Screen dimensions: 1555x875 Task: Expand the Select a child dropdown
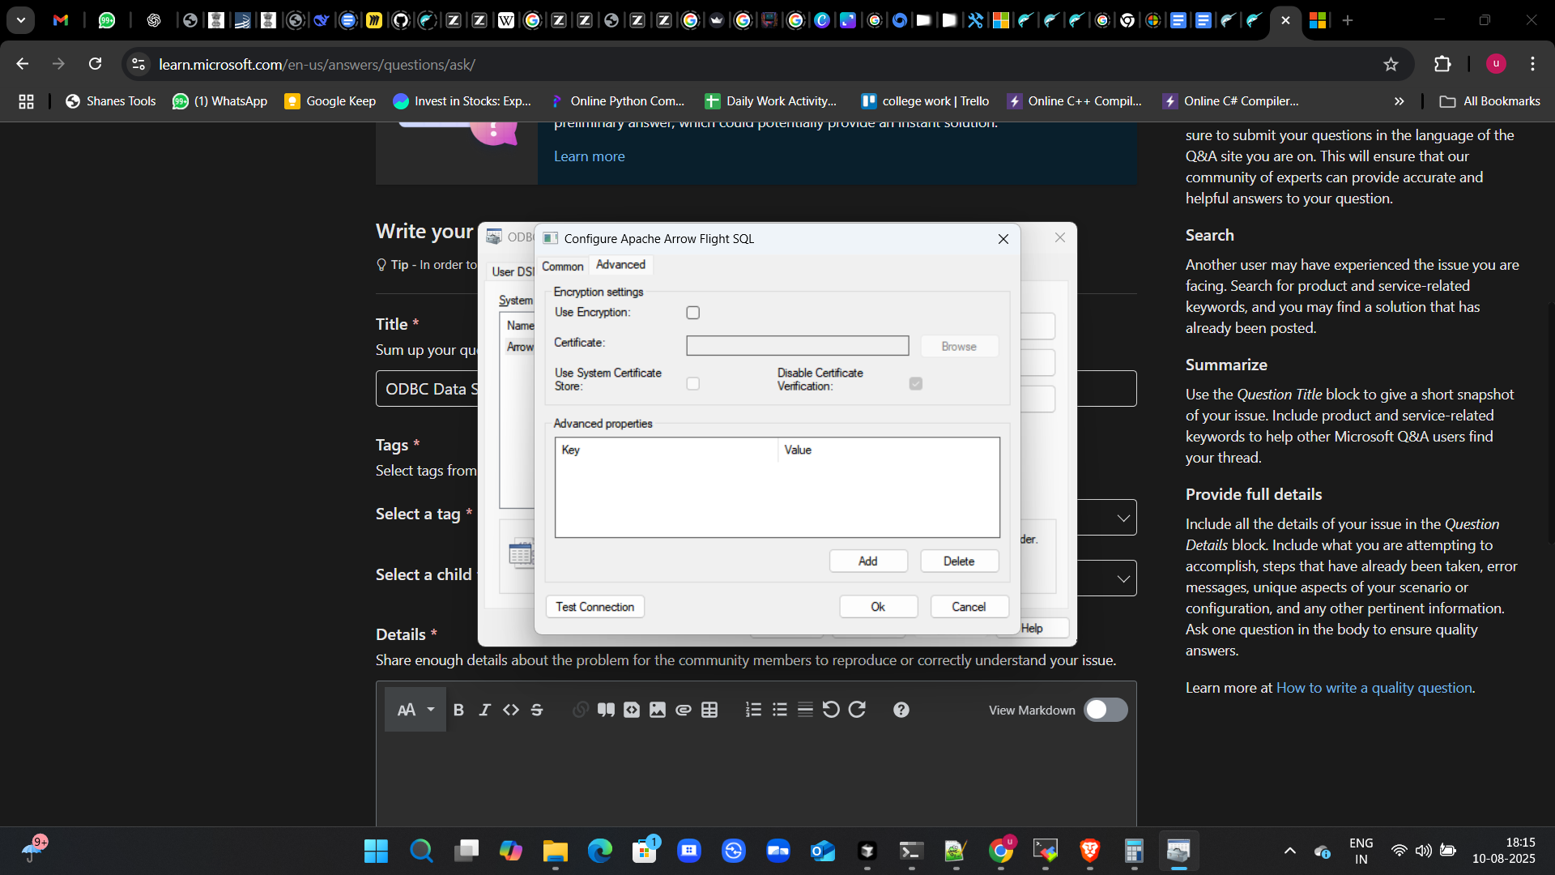pyautogui.click(x=1123, y=578)
